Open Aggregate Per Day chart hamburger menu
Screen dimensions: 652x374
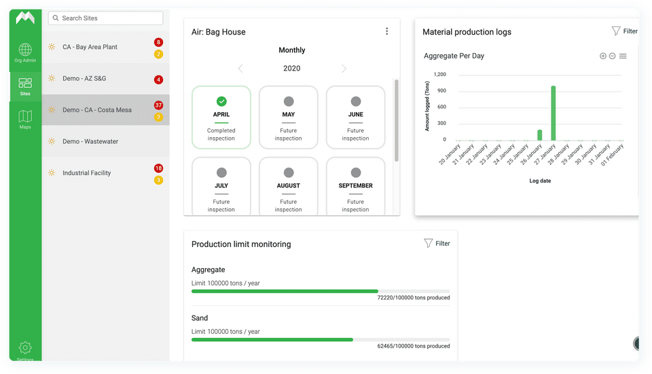pyautogui.click(x=623, y=56)
